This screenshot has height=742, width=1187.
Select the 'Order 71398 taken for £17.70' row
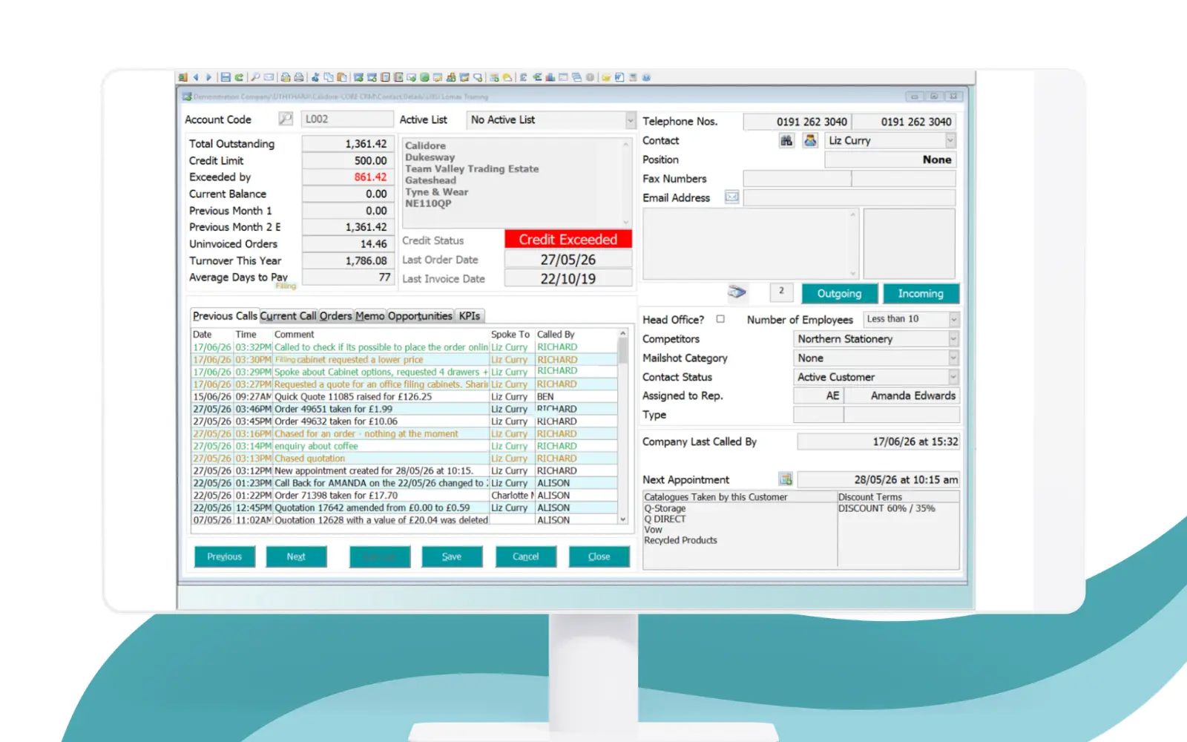pos(404,496)
